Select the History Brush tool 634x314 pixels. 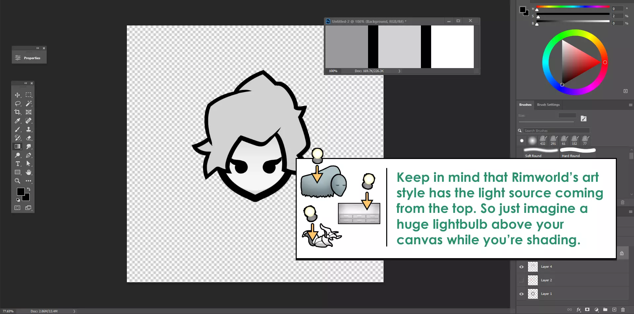(18, 138)
